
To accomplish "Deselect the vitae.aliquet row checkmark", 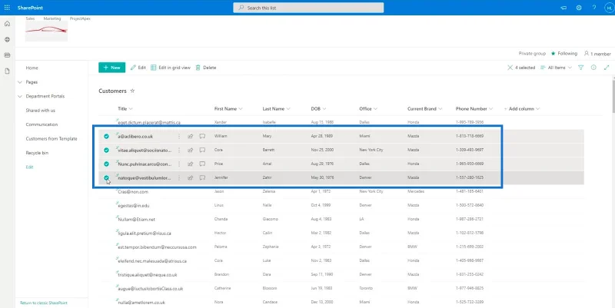I will coord(106,150).
